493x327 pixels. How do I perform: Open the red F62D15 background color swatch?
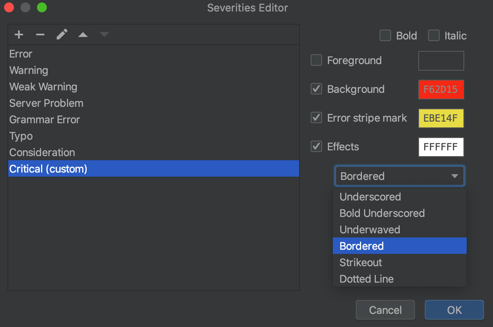(441, 89)
